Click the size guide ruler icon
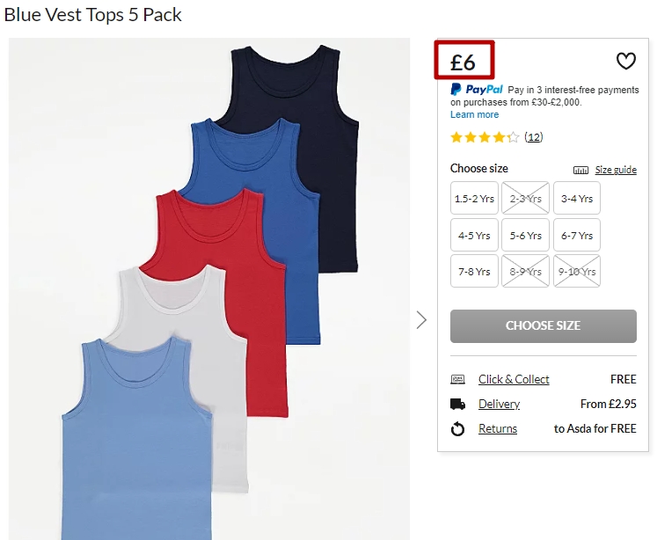657x540 pixels. (580, 171)
